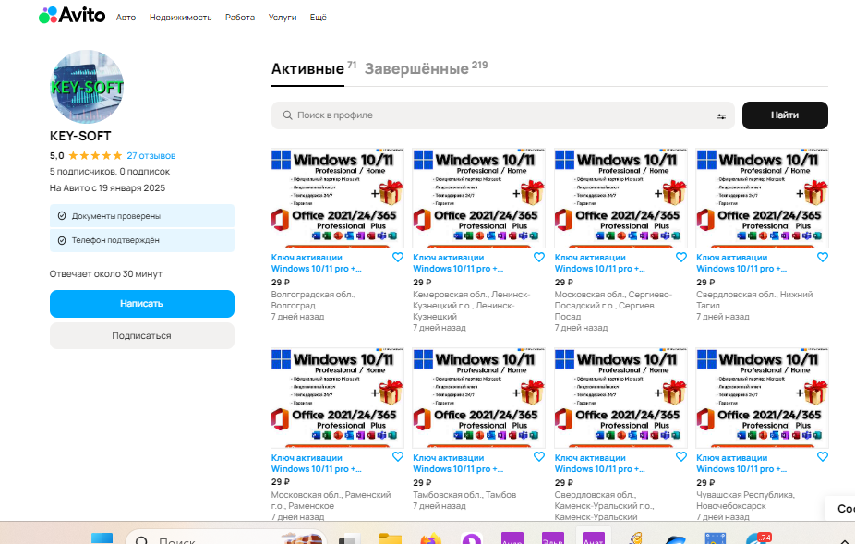Viewport: 855px width, 544px height.
Task: Click the На Авито с 19 января 2025 text
Action: pyautogui.click(x=107, y=187)
